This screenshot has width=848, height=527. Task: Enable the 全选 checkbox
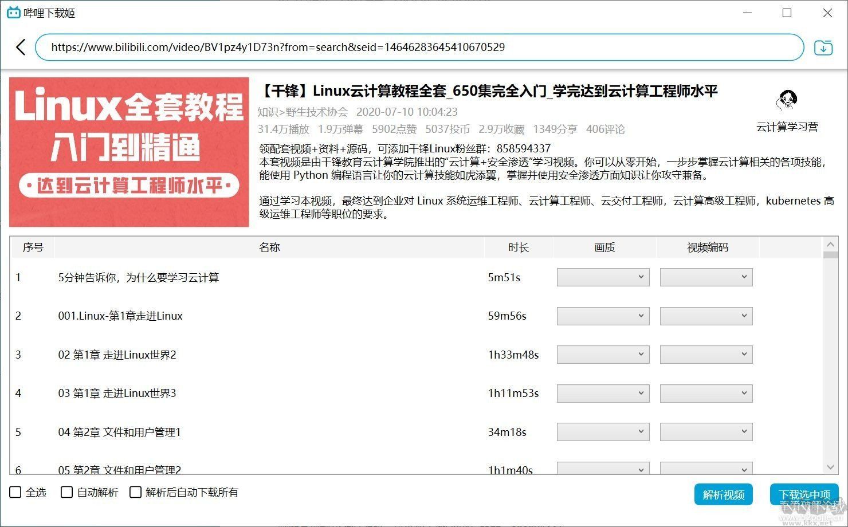14,492
